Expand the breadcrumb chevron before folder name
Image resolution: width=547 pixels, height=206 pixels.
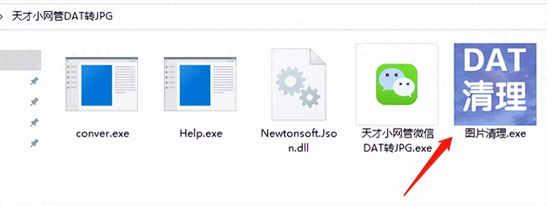(3, 16)
